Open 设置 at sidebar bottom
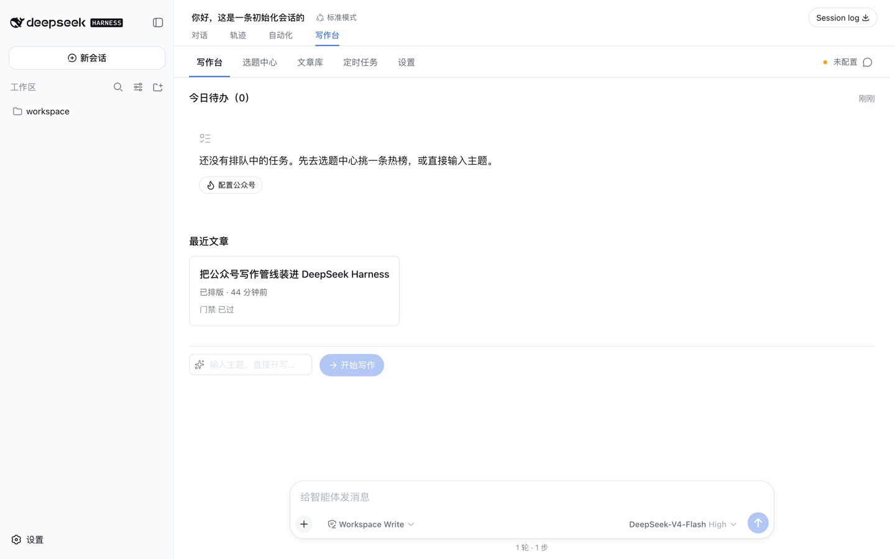Image resolution: width=895 pixels, height=559 pixels. [27, 540]
